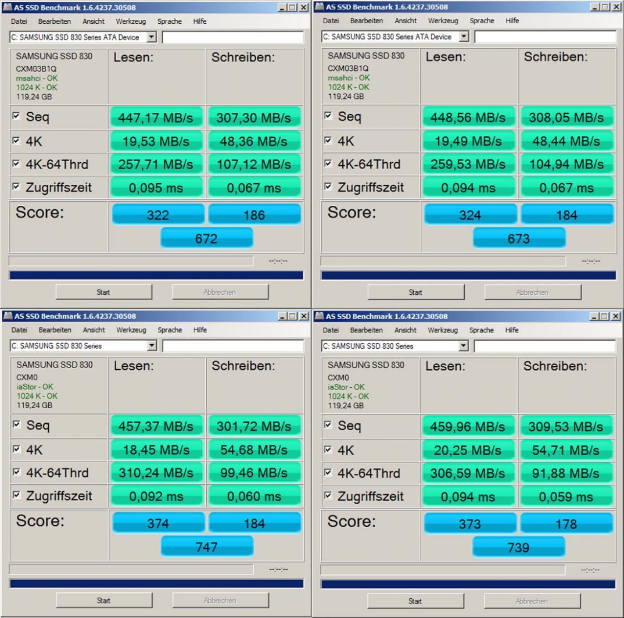Start the benchmark in the 739 score window
This screenshot has width=624, height=618.
(415, 601)
